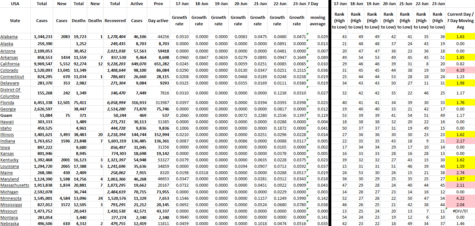This screenshot has height=226, width=475.
Task: Click the Hawaii state link
Action: (7, 122)
